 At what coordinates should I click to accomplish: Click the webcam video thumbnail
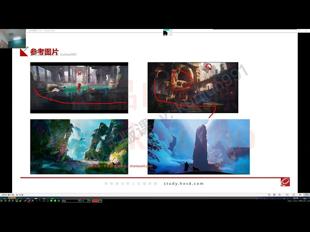coord(13,39)
